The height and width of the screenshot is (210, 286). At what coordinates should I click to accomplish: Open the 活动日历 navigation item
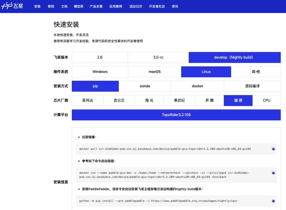(x=136, y=6)
